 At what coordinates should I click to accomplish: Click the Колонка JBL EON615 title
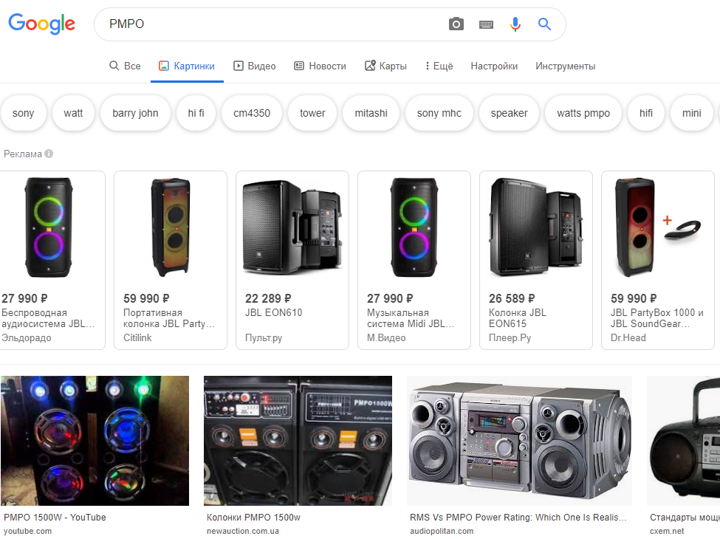pyautogui.click(x=518, y=318)
